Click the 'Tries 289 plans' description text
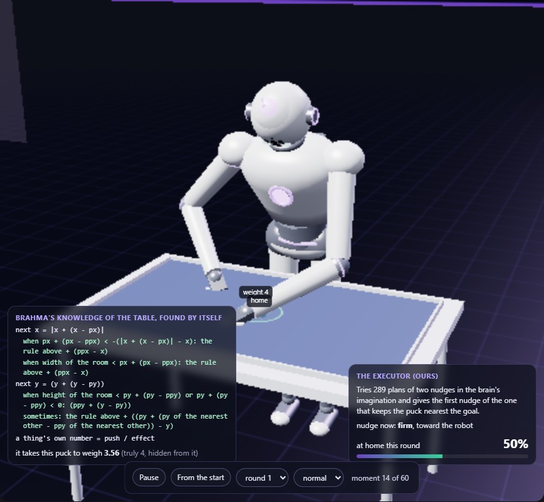Image resolution: width=544 pixels, height=502 pixels. 436,400
